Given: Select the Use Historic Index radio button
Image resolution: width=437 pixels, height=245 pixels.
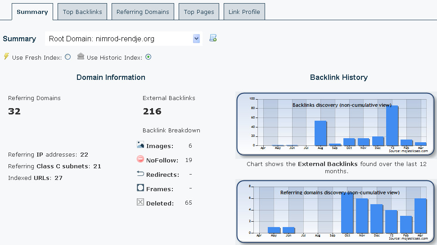Looking at the screenshot, I should (x=148, y=57).
